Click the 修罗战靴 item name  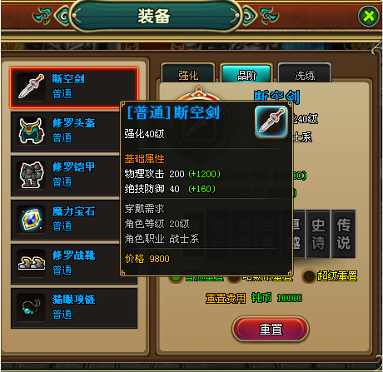74,255
